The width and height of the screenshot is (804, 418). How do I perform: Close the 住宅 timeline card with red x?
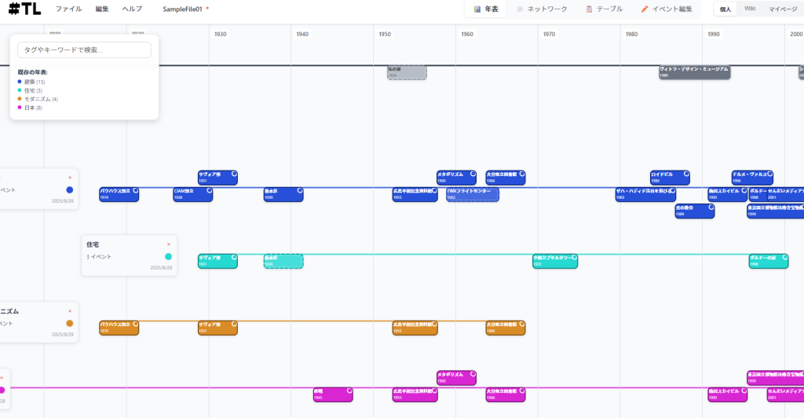pyautogui.click(x=168, y=244)
